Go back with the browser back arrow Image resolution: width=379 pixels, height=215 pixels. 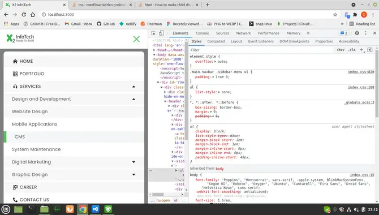pos(6,15)
